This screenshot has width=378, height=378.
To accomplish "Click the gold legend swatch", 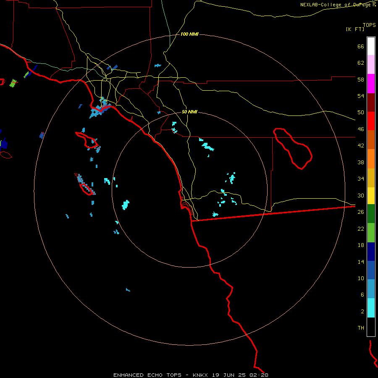I will [x=371, y=178].
